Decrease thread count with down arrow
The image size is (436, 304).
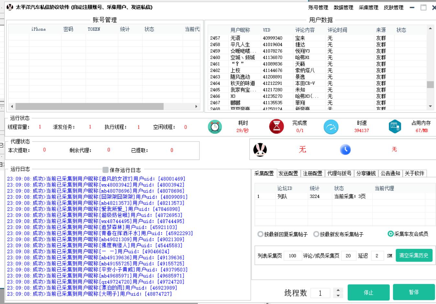coord(338,296)
